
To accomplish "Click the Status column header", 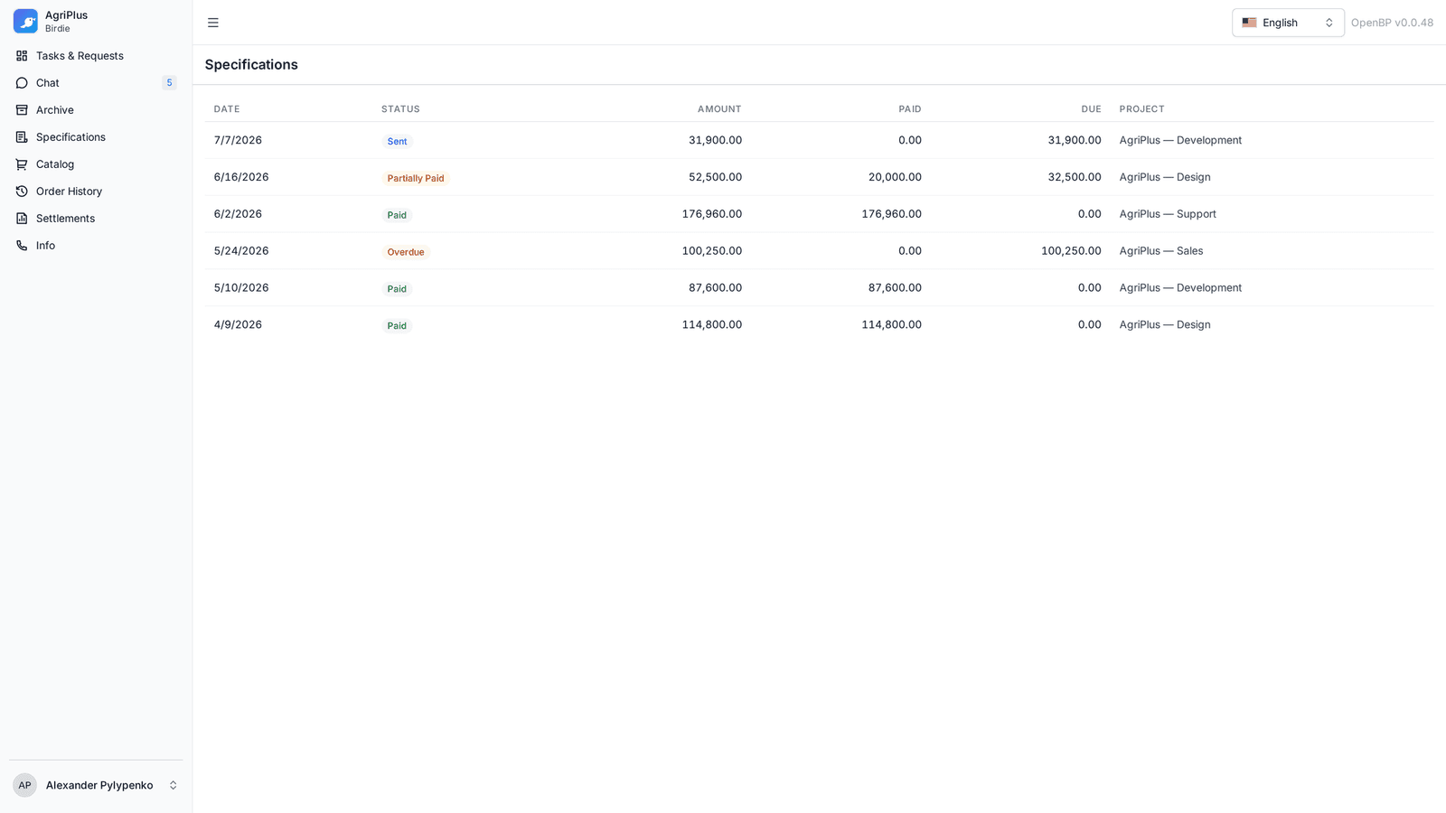I will [400, 109].
